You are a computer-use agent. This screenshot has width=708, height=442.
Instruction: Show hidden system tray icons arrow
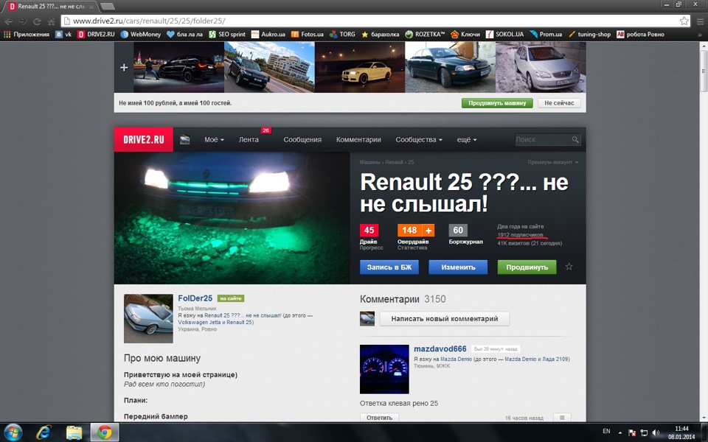click(620, 432)
